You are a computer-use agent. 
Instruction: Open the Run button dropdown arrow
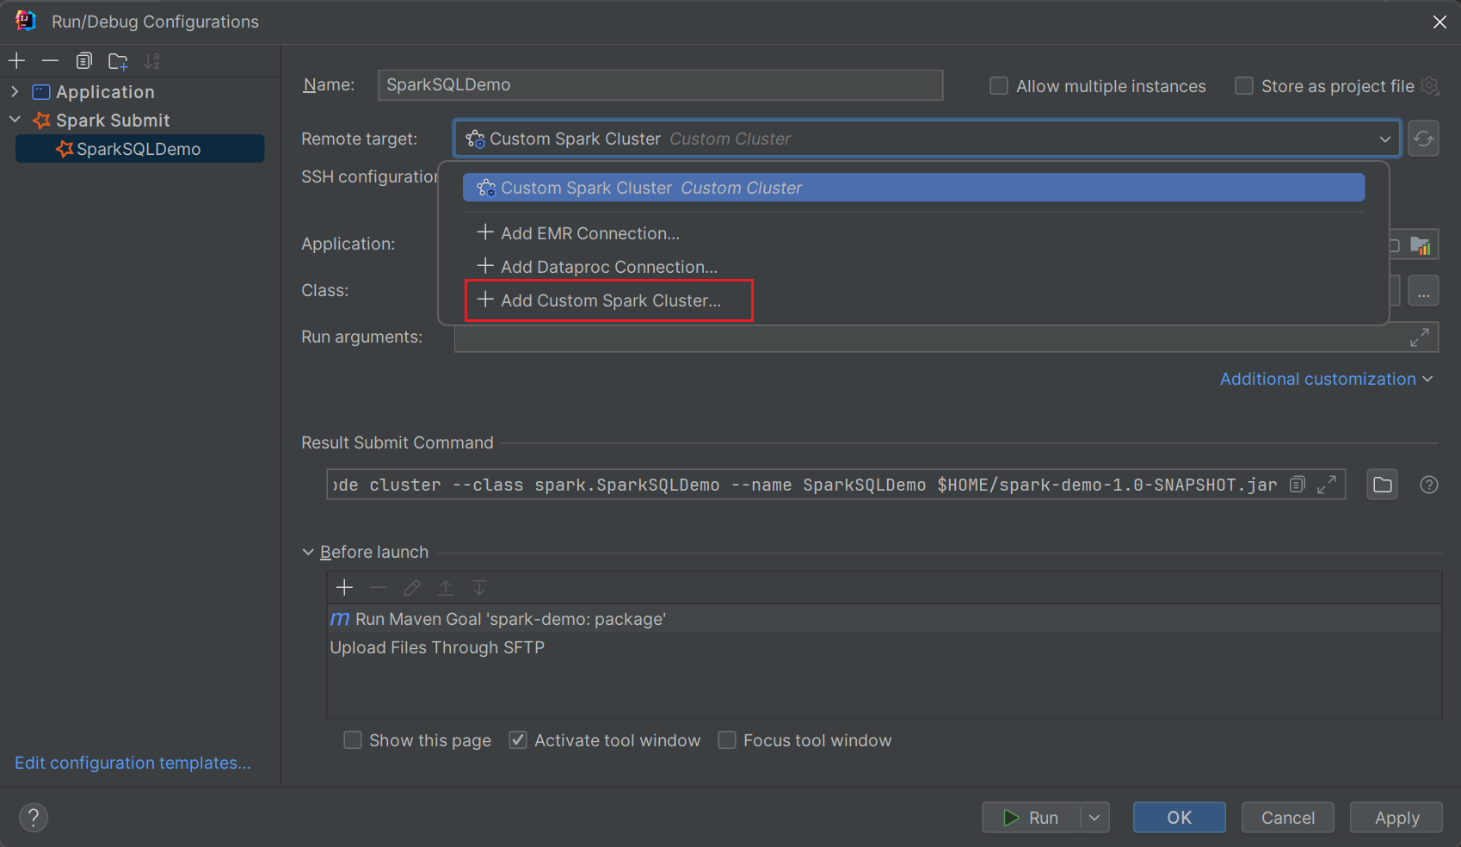[x=1094, y=818]
